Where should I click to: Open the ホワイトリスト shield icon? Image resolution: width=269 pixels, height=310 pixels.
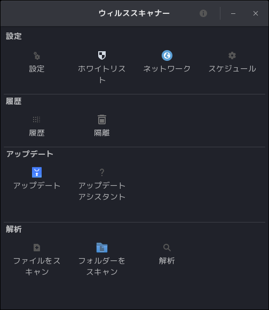pyautogui.click(x=102, y=55)
